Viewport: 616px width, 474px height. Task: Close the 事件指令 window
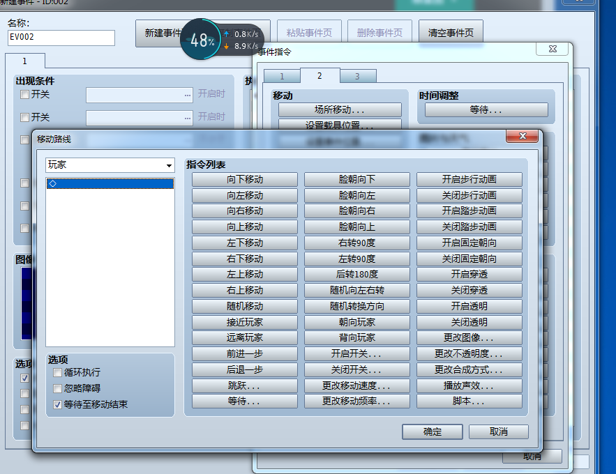[553, 49]
